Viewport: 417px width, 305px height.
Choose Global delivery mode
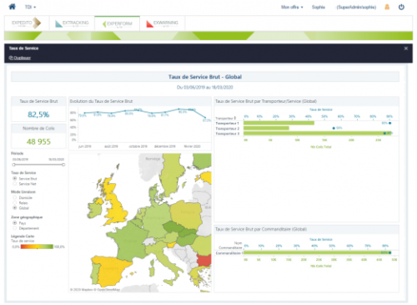(x=15, y=208)
